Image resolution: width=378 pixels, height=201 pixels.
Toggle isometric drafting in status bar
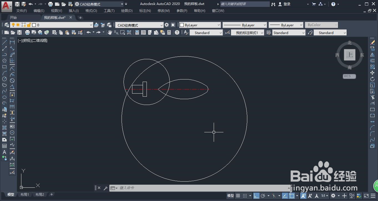point(274,196)
